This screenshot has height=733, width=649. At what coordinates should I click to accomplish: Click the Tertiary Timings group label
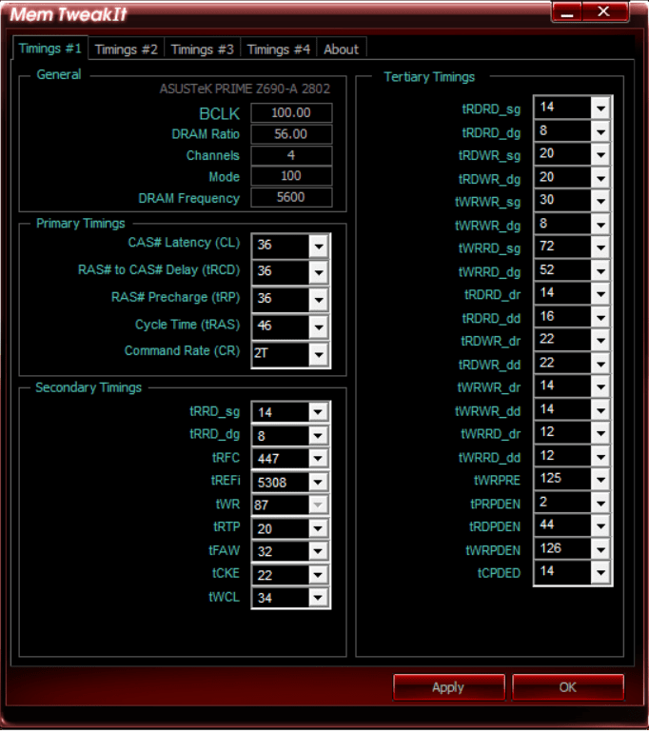pyautogui.click(x=429, y=77)
